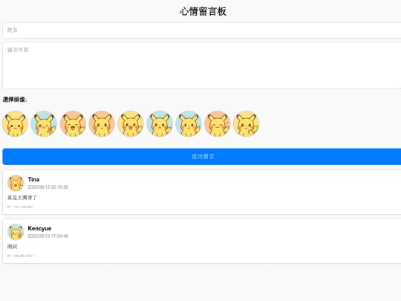Click Tina's avatar in her message card
The image size is (401, 301).
(x=16, y=183)
